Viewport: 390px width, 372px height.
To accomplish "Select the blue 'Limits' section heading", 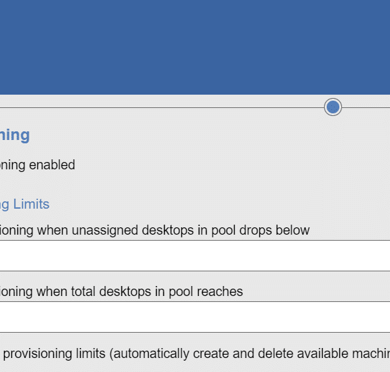I will click(x=25, y=205).
